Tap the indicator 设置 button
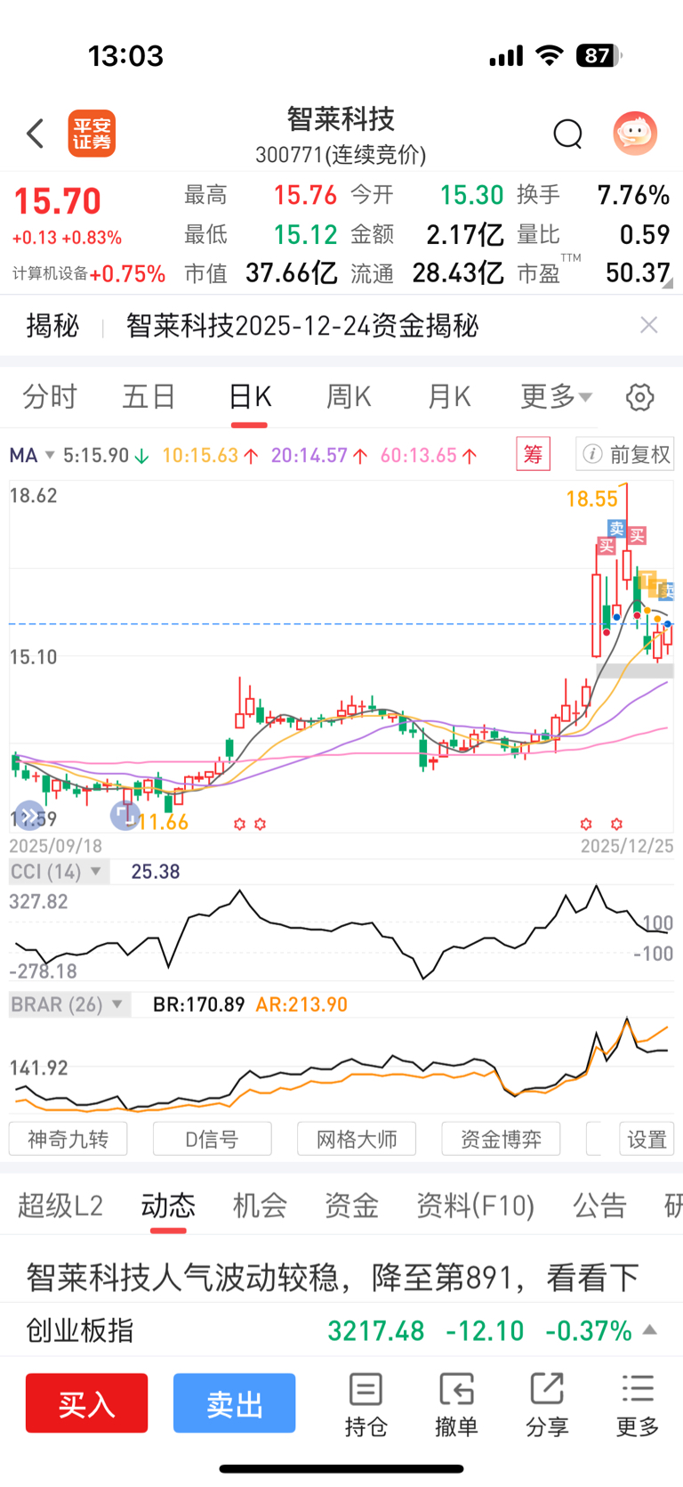The height and width of the screenshot is (1487, 683). point(647,1139)
